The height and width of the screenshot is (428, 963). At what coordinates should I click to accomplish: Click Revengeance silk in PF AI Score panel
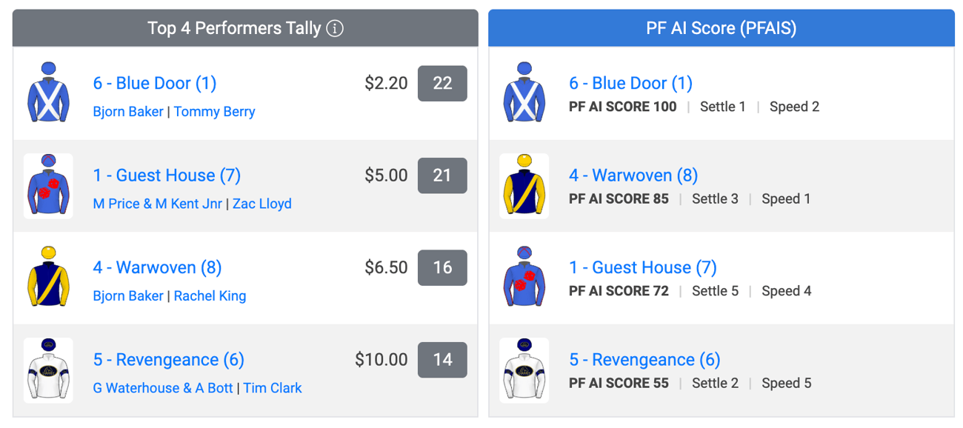tap(524, 370)
